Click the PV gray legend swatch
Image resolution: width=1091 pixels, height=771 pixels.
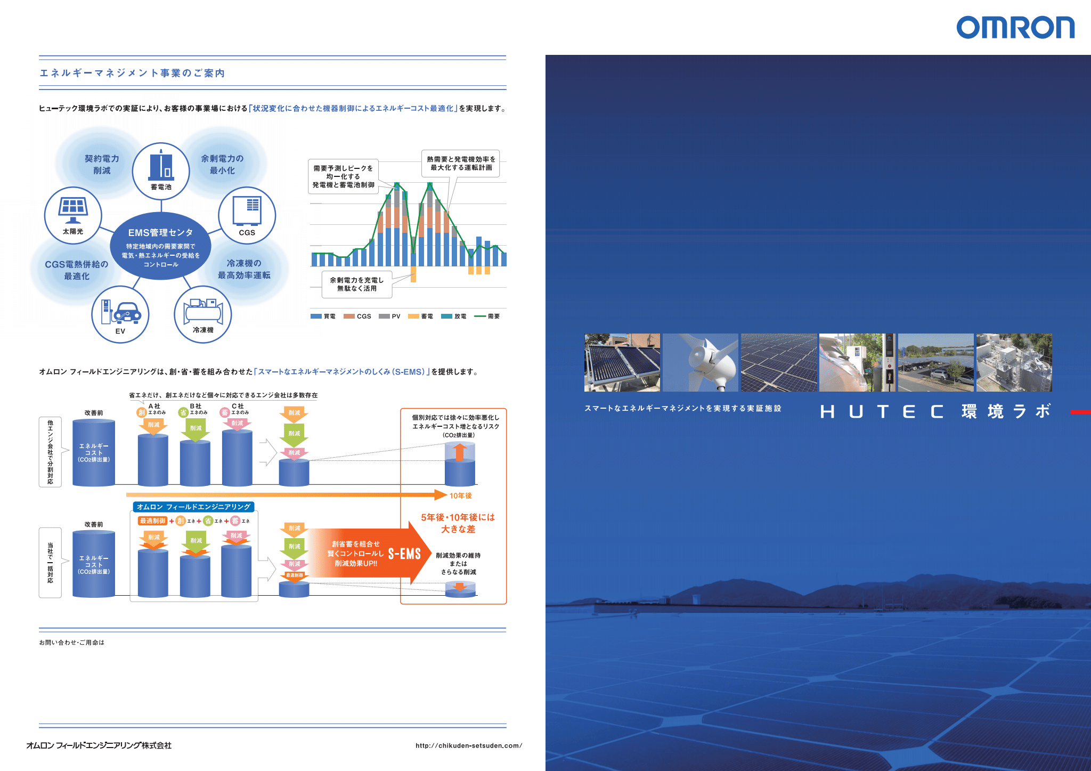tap(384, 316)
